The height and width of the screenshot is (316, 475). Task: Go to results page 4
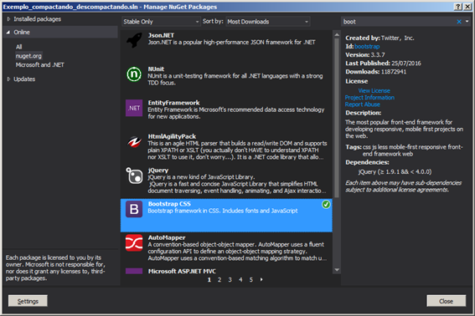[x=240, y=280]
